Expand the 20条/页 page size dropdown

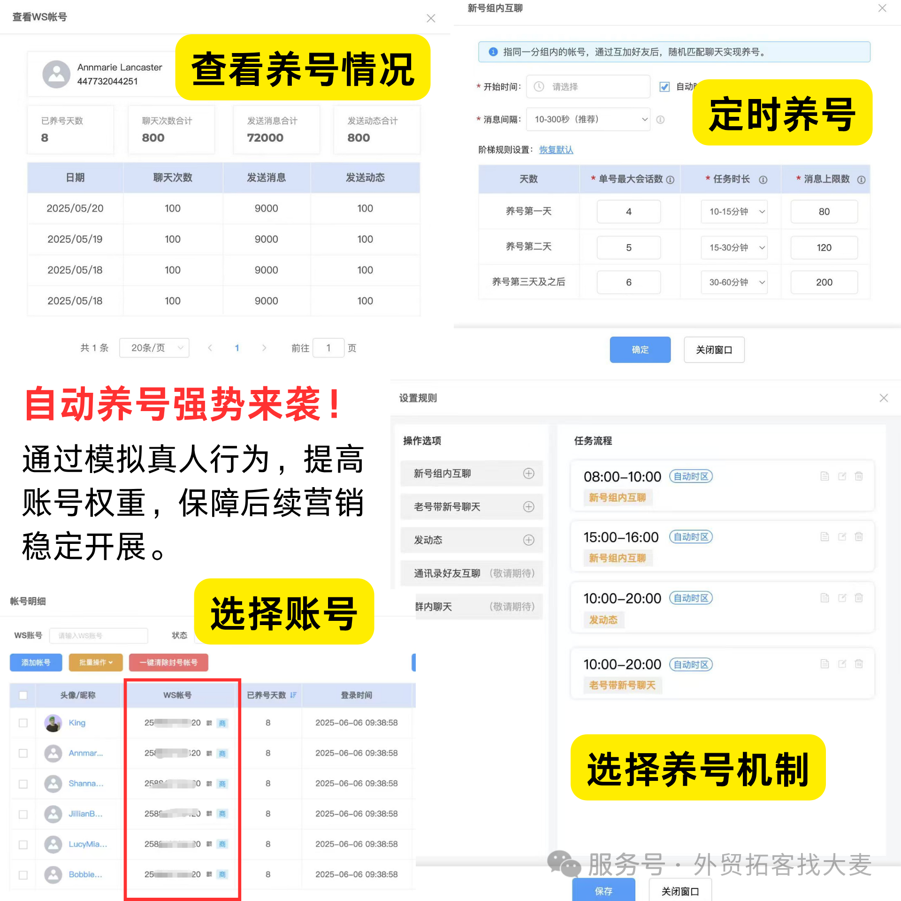coord(154,348)
